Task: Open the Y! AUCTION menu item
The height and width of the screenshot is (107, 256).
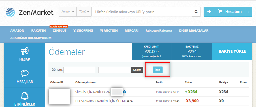Action: pyautogui.click(x=109, y=31)
